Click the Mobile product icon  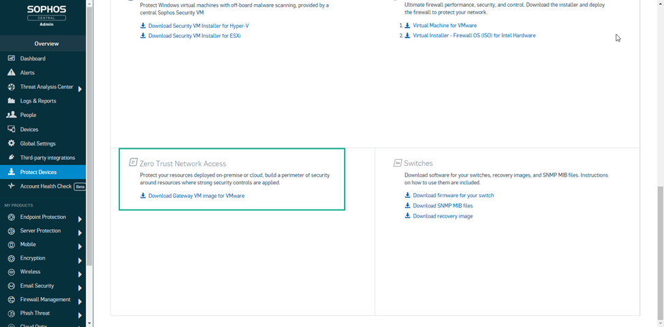tap(12, 245)
